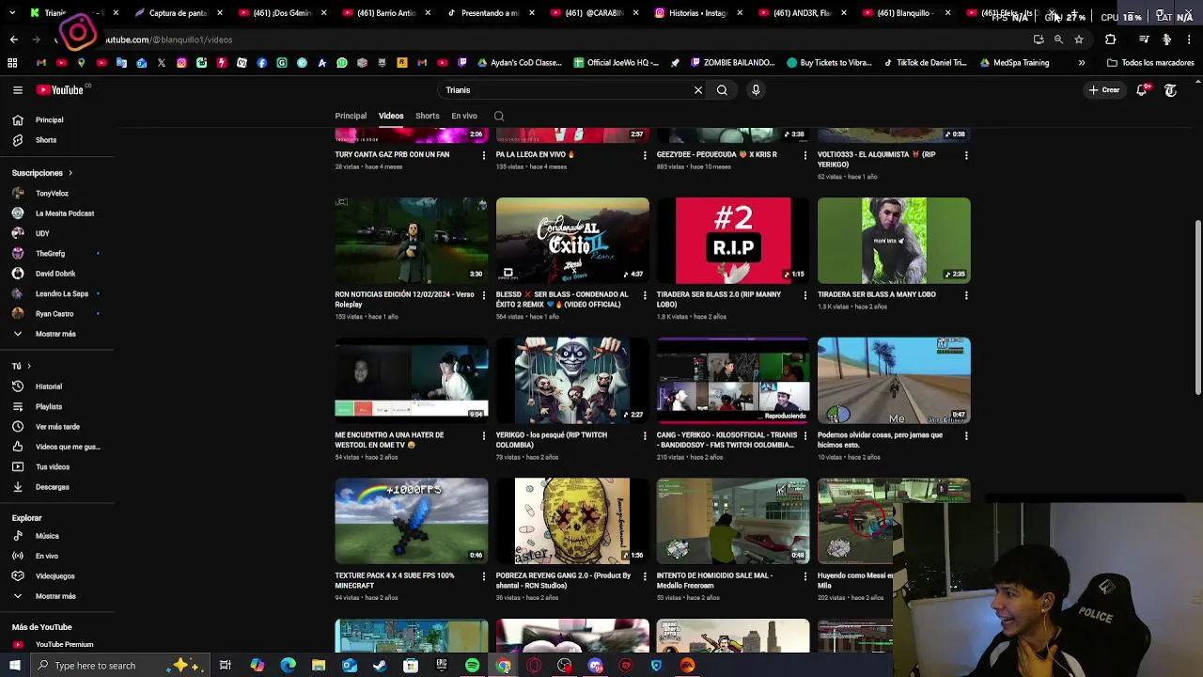Select the Videos channel tab
The width and height of the screenshot is (1203, 677).
(391, 117)
